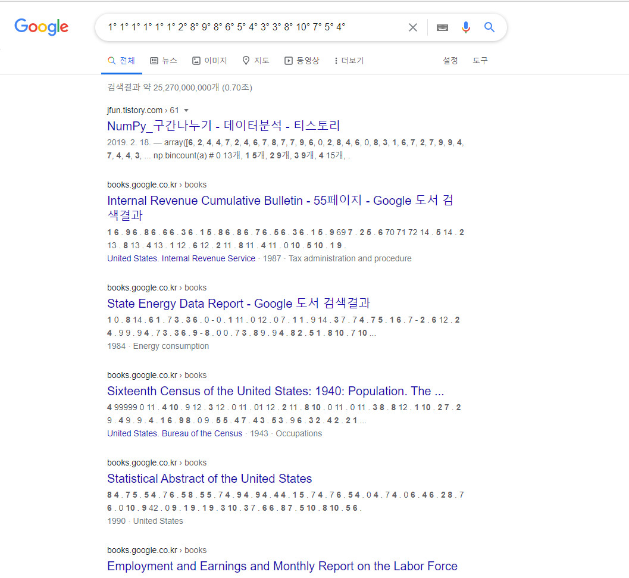Open the 설정 settings menu
Screen dimensions: 629x578
coord(450,60)
